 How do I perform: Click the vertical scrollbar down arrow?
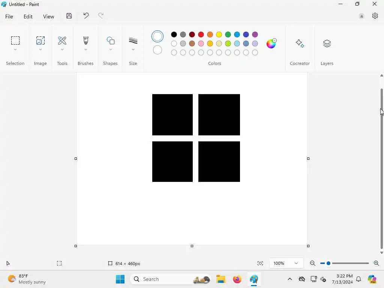click(381, 252)
